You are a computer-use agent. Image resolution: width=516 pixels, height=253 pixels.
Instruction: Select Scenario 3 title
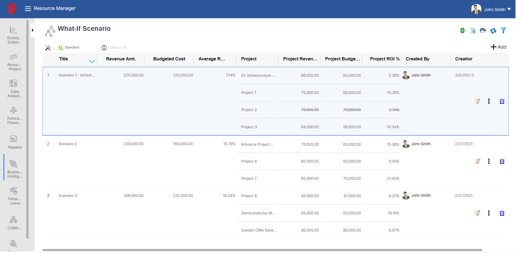click(x=68, y=196)
